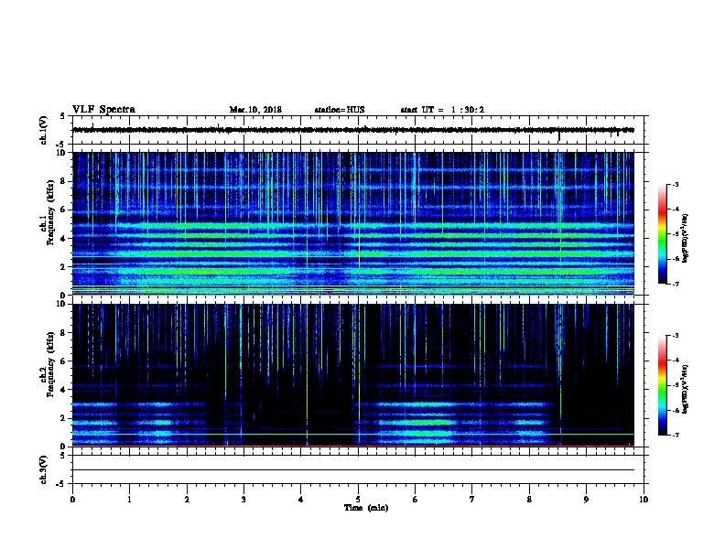Image resolution: width=725 pixels, height=560 pixels.
Task: Click the "ch.1 Frequency (kHz)" axis label
Action: pos(47,212)
